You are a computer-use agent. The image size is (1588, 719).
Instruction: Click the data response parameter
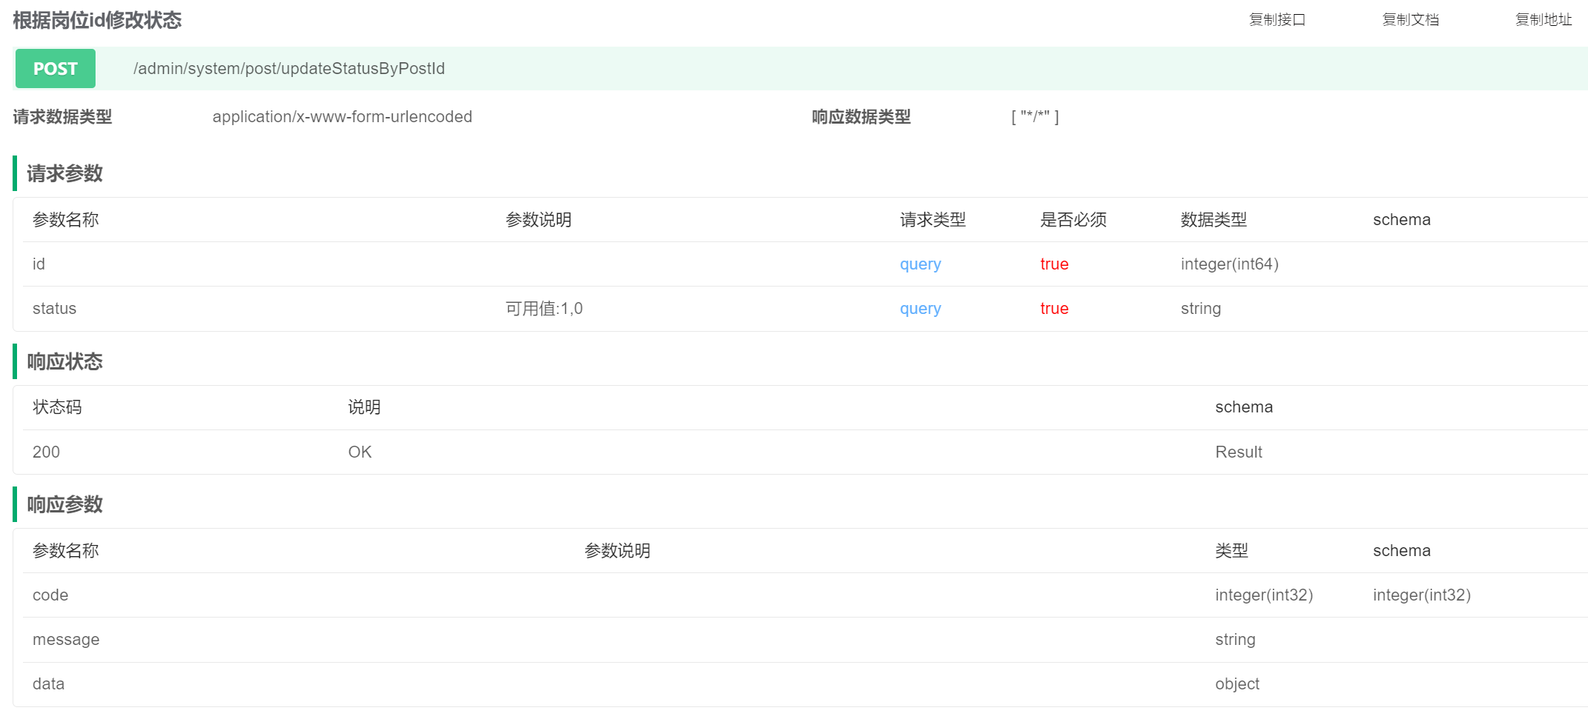[x=48, y=684]
